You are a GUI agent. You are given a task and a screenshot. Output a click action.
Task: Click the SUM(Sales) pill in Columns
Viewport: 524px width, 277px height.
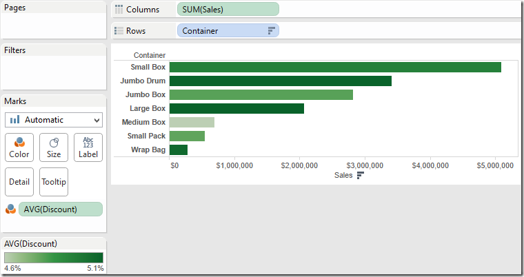click(228, 10)
